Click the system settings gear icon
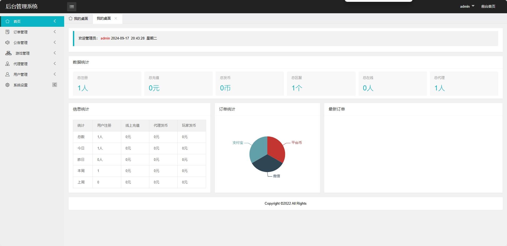Viewport: 507px width, 246px height. (x=7, y=85)
